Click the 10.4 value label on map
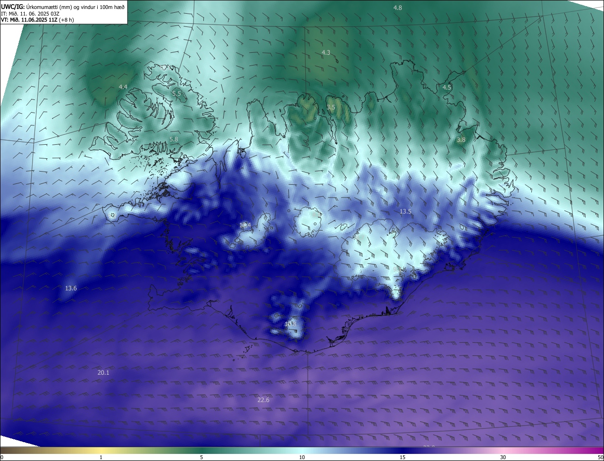The width and height of the screenshot is (604, 461). [245, 225]
